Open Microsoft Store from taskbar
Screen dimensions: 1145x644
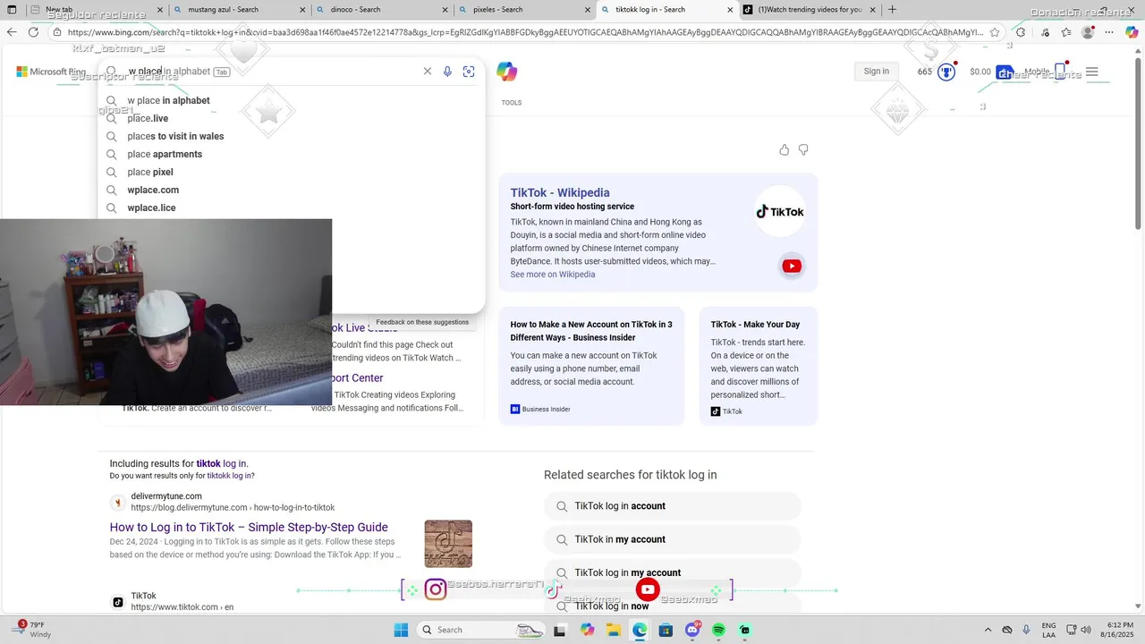[666, 630]
